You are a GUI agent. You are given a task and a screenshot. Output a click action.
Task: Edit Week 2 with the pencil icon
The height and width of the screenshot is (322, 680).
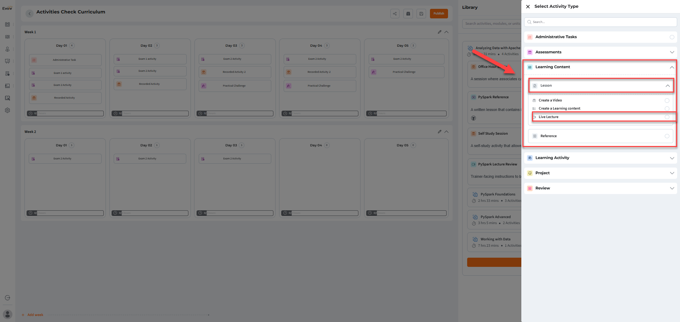[x=440, y=131]
